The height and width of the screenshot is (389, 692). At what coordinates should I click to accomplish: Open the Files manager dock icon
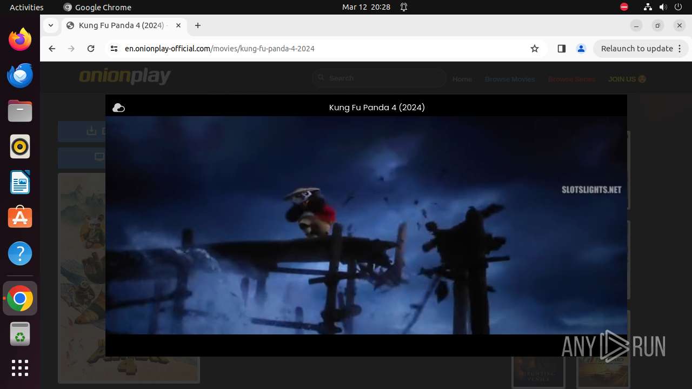[x=20, y=111]
